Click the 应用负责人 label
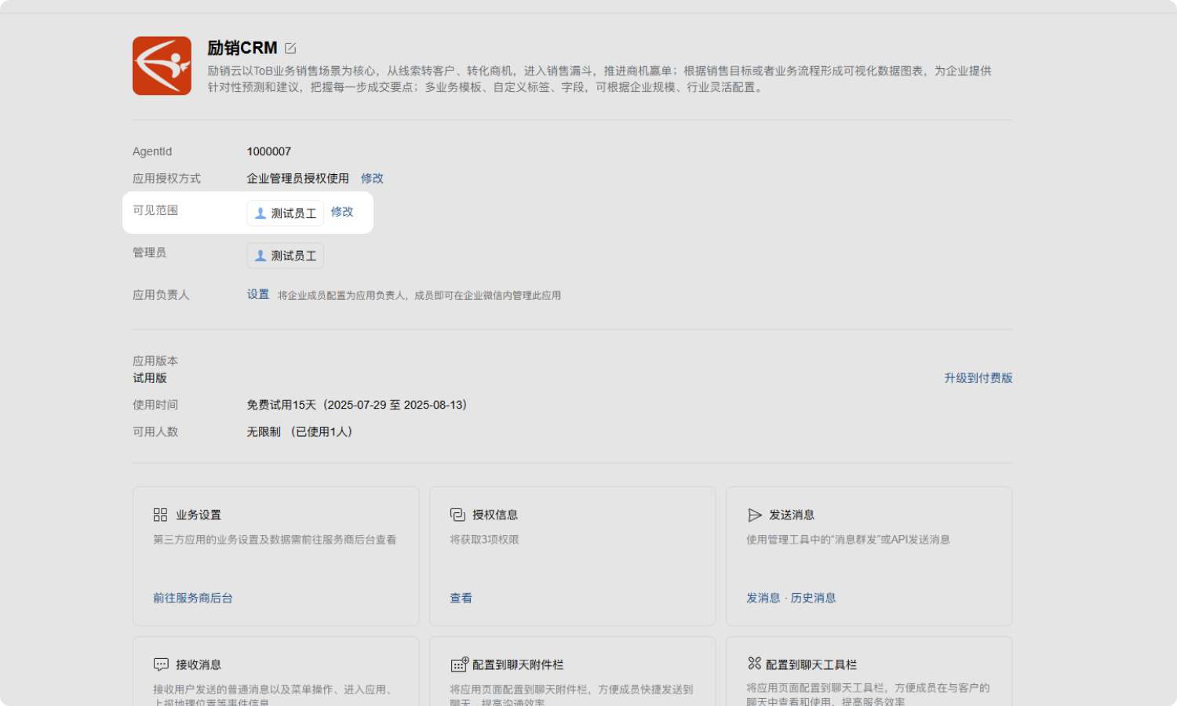This screenshot has width=1177, height=706. 161,295
